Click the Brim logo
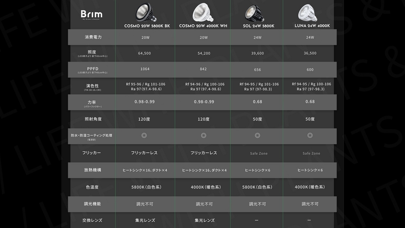This screenshot has width=405, height=228. 91,15
